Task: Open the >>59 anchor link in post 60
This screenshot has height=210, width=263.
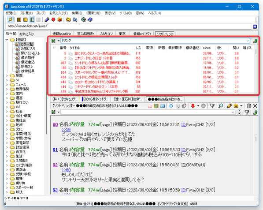Action: 66,130
